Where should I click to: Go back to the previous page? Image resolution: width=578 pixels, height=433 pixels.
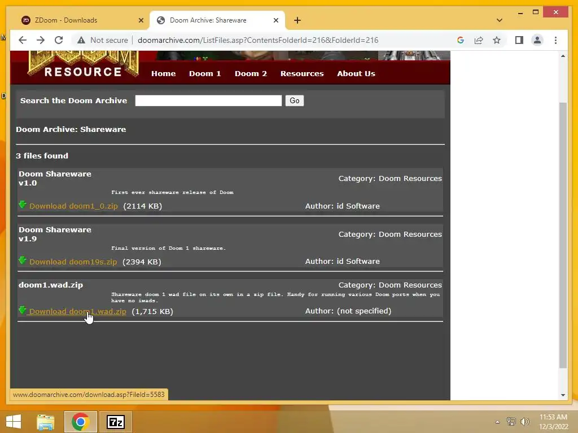click(x=23, y=40)
